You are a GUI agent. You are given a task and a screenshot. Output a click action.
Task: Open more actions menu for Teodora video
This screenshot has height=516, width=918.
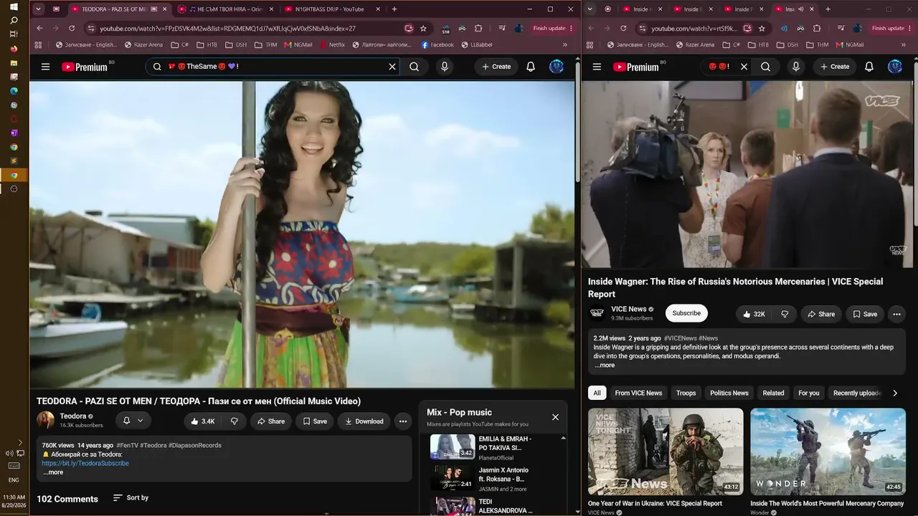point(403,421)
